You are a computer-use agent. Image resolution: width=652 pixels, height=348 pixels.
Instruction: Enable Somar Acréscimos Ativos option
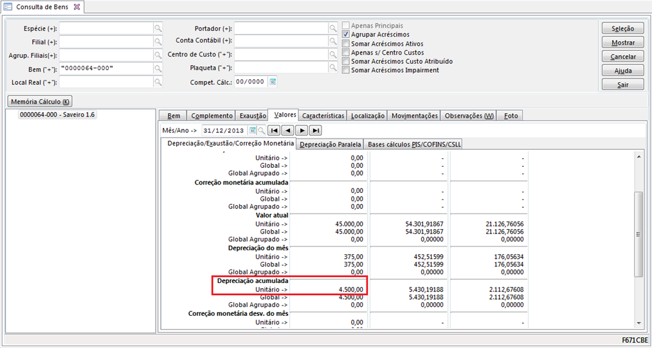(347, 44)
